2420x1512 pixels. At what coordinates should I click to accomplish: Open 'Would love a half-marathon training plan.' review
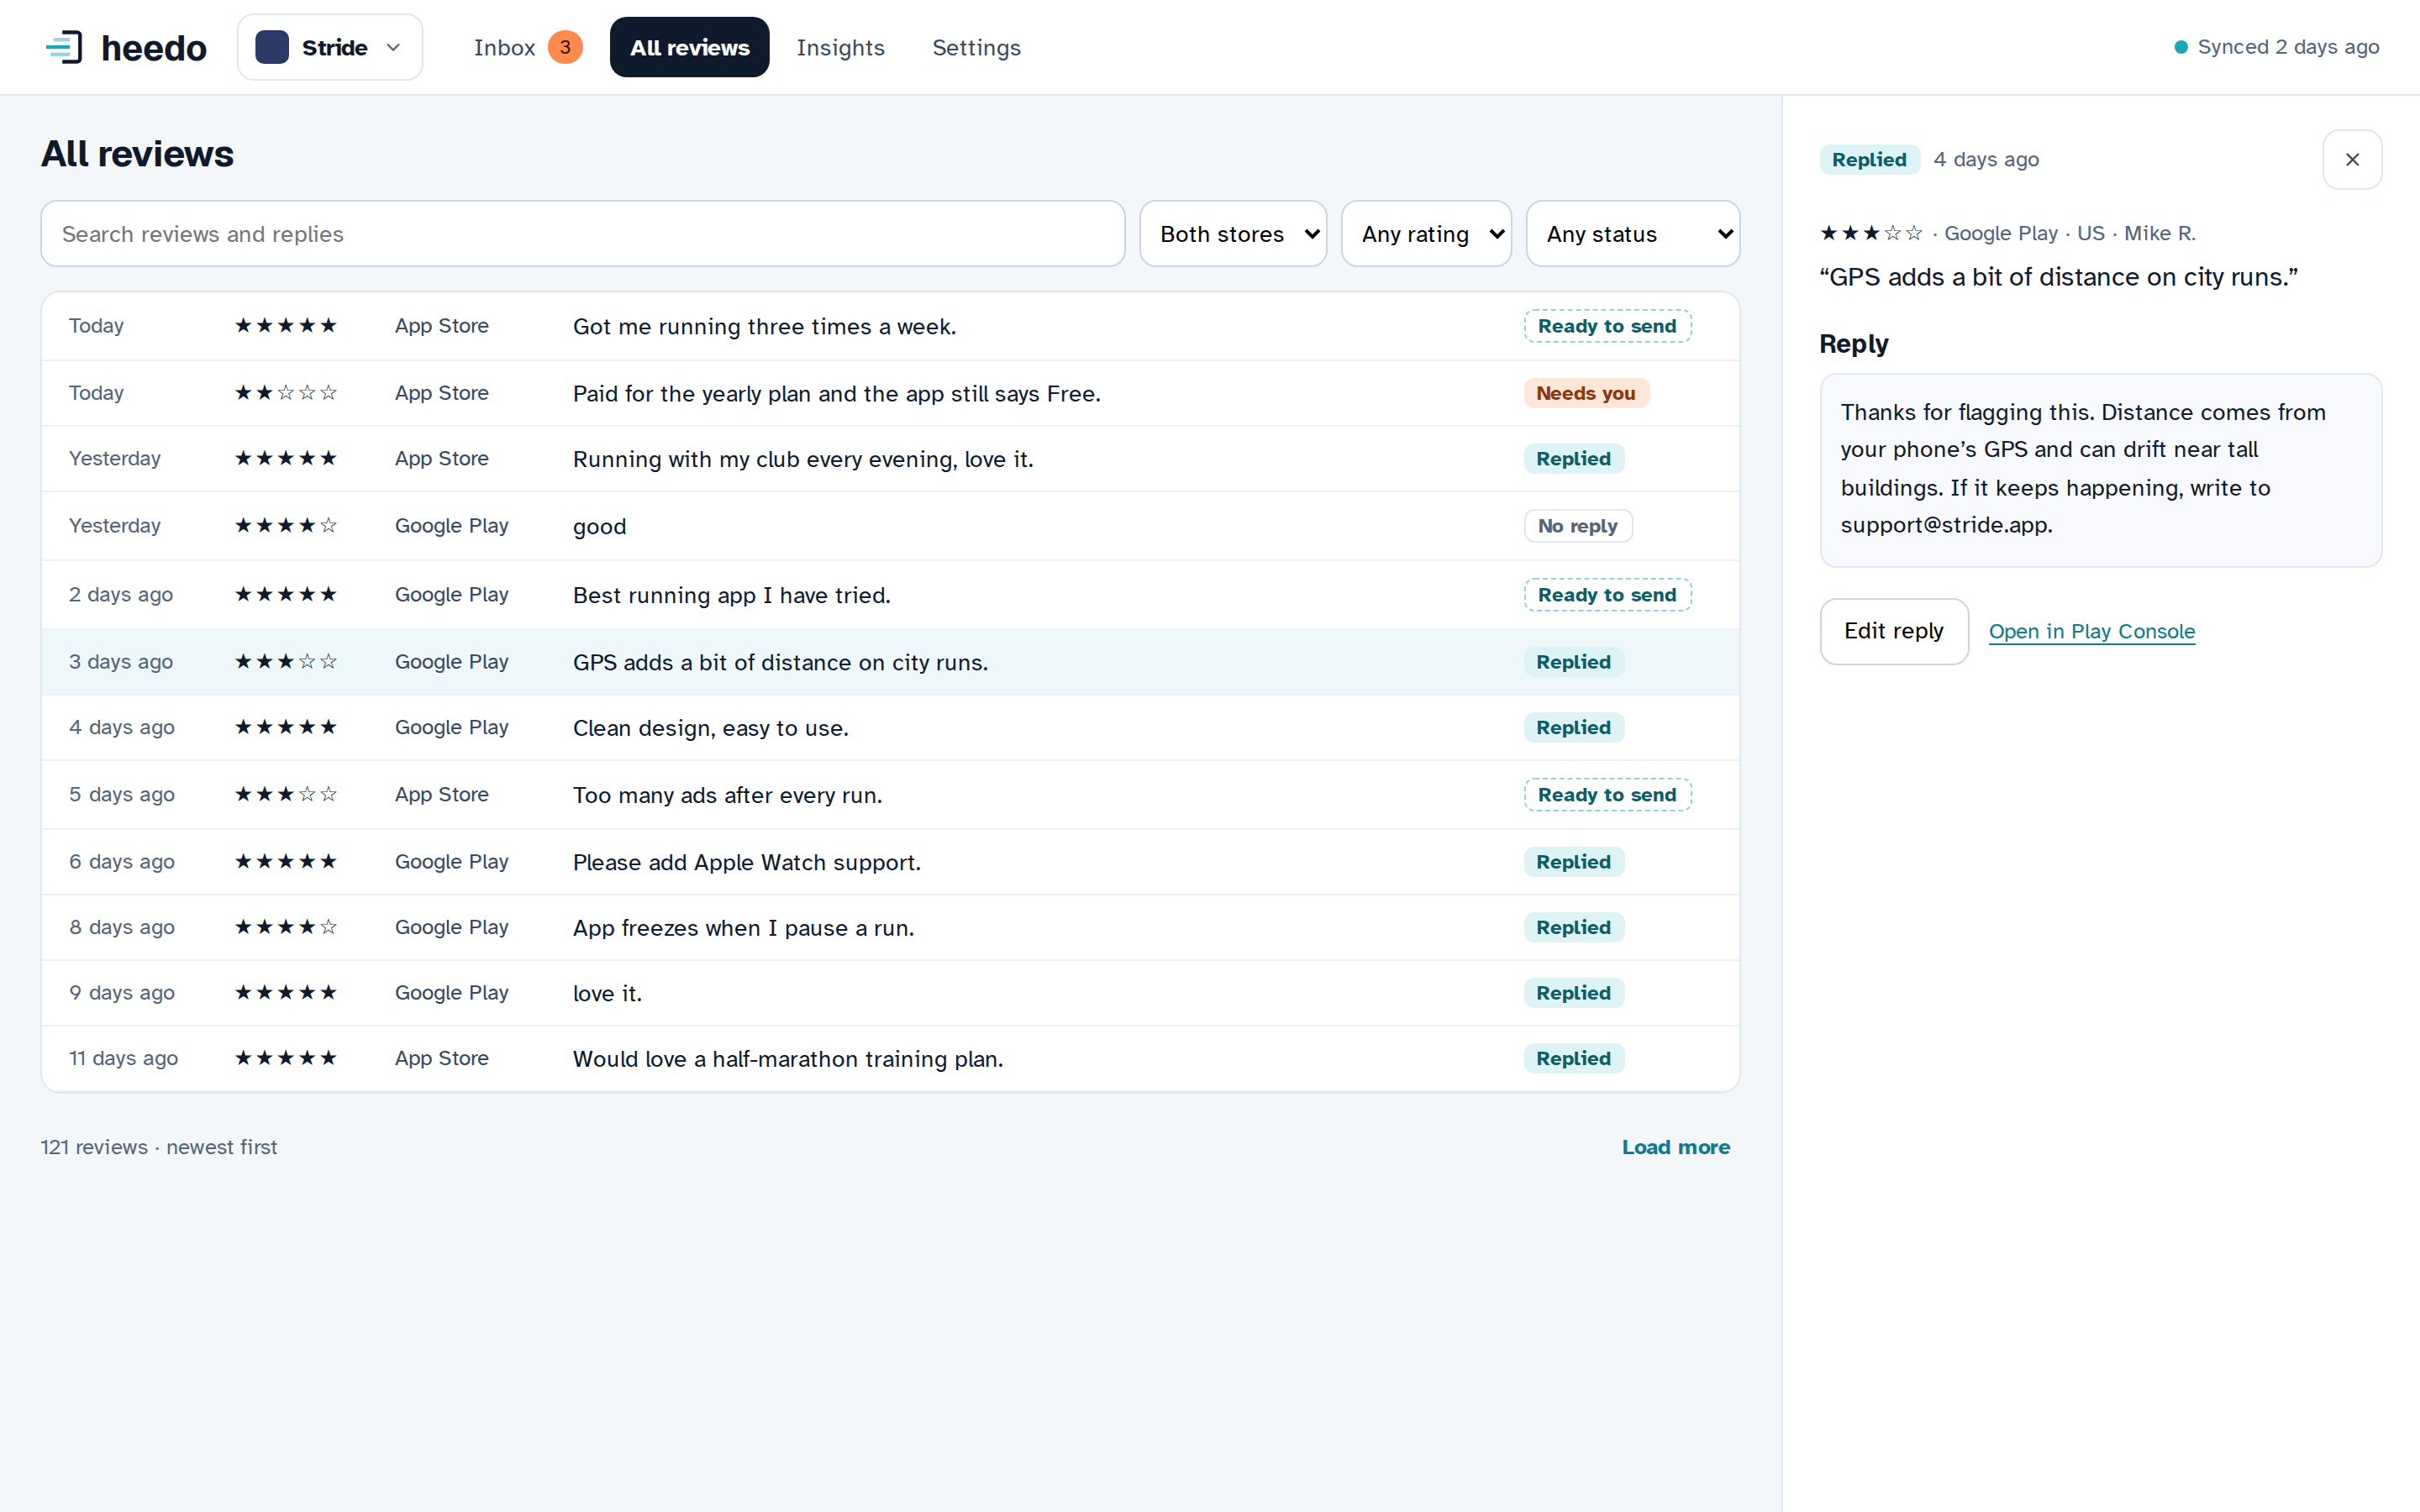pos(890,1059)
